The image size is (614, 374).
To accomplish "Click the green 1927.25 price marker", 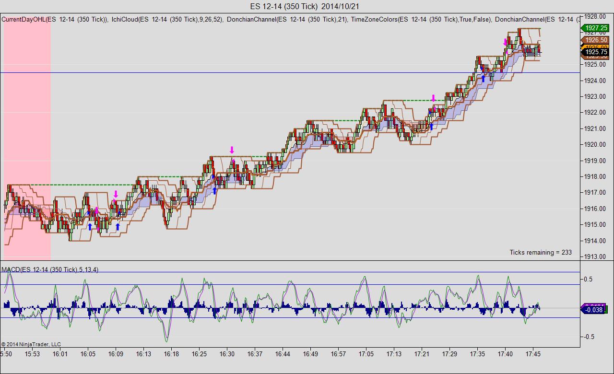I will [x=596, y=28].
